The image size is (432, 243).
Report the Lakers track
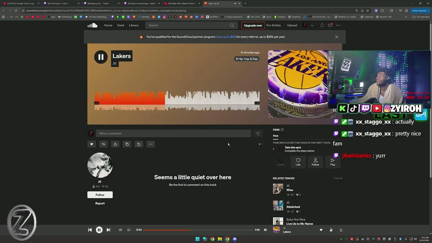click(x=100, y=203)
